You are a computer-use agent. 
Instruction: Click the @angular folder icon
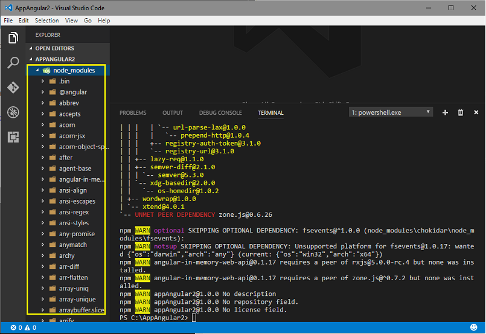click(x=53, y=92)
